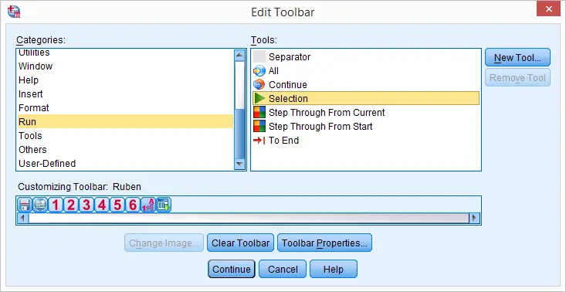
Task: Click the Clear Toolbar button
Action: [x=240, y=243]
